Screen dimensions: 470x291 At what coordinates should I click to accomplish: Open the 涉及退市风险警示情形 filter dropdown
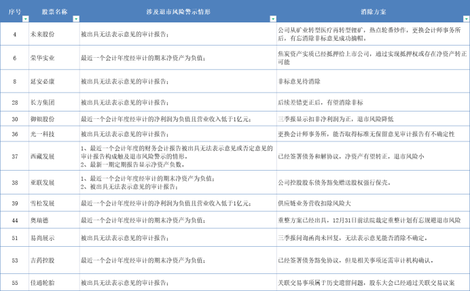(273, 19)
